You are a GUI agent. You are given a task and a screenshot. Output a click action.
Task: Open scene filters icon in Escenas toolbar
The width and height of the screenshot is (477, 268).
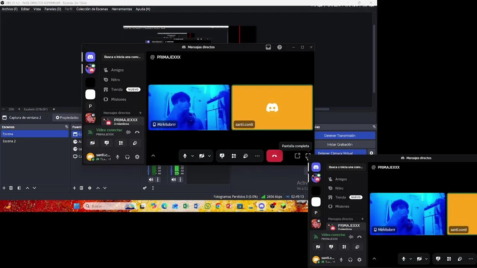point(19,188)
